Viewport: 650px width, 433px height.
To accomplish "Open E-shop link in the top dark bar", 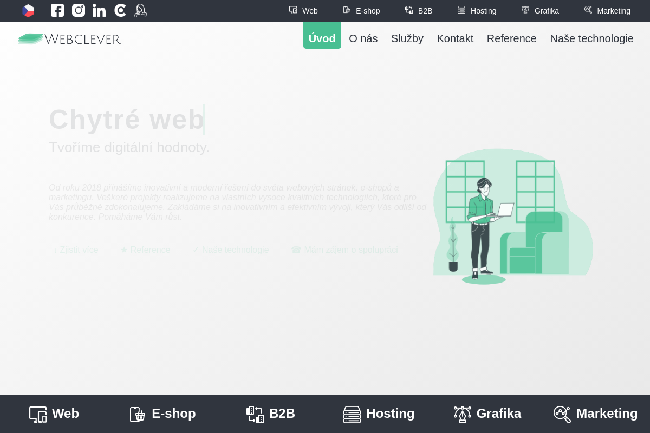I will tap(361, 10).
